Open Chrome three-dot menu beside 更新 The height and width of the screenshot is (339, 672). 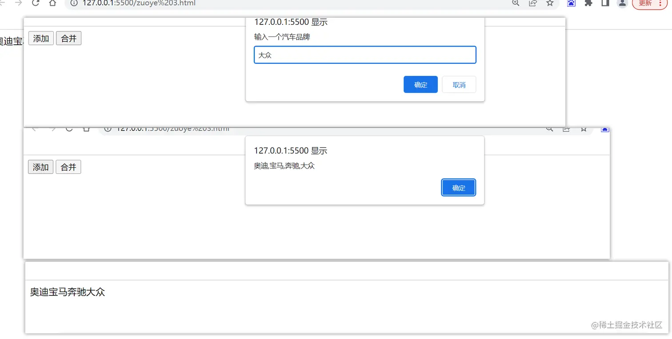660,3
